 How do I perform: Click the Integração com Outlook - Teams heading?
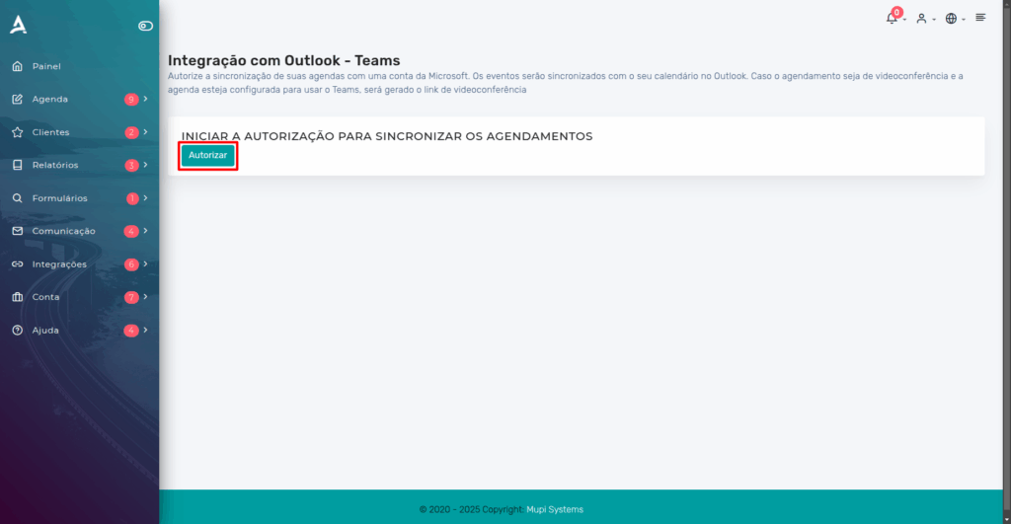pyautogui.click(x=283, y=60)
